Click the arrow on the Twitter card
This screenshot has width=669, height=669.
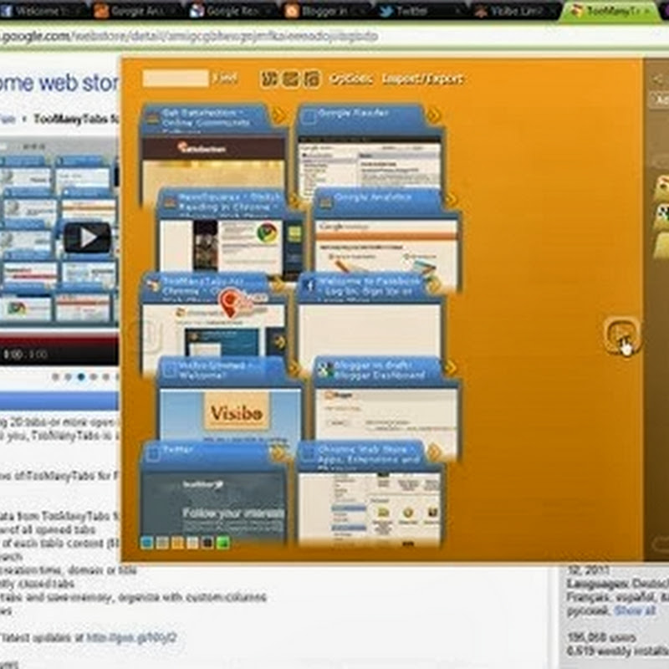[x=278, y=452]
